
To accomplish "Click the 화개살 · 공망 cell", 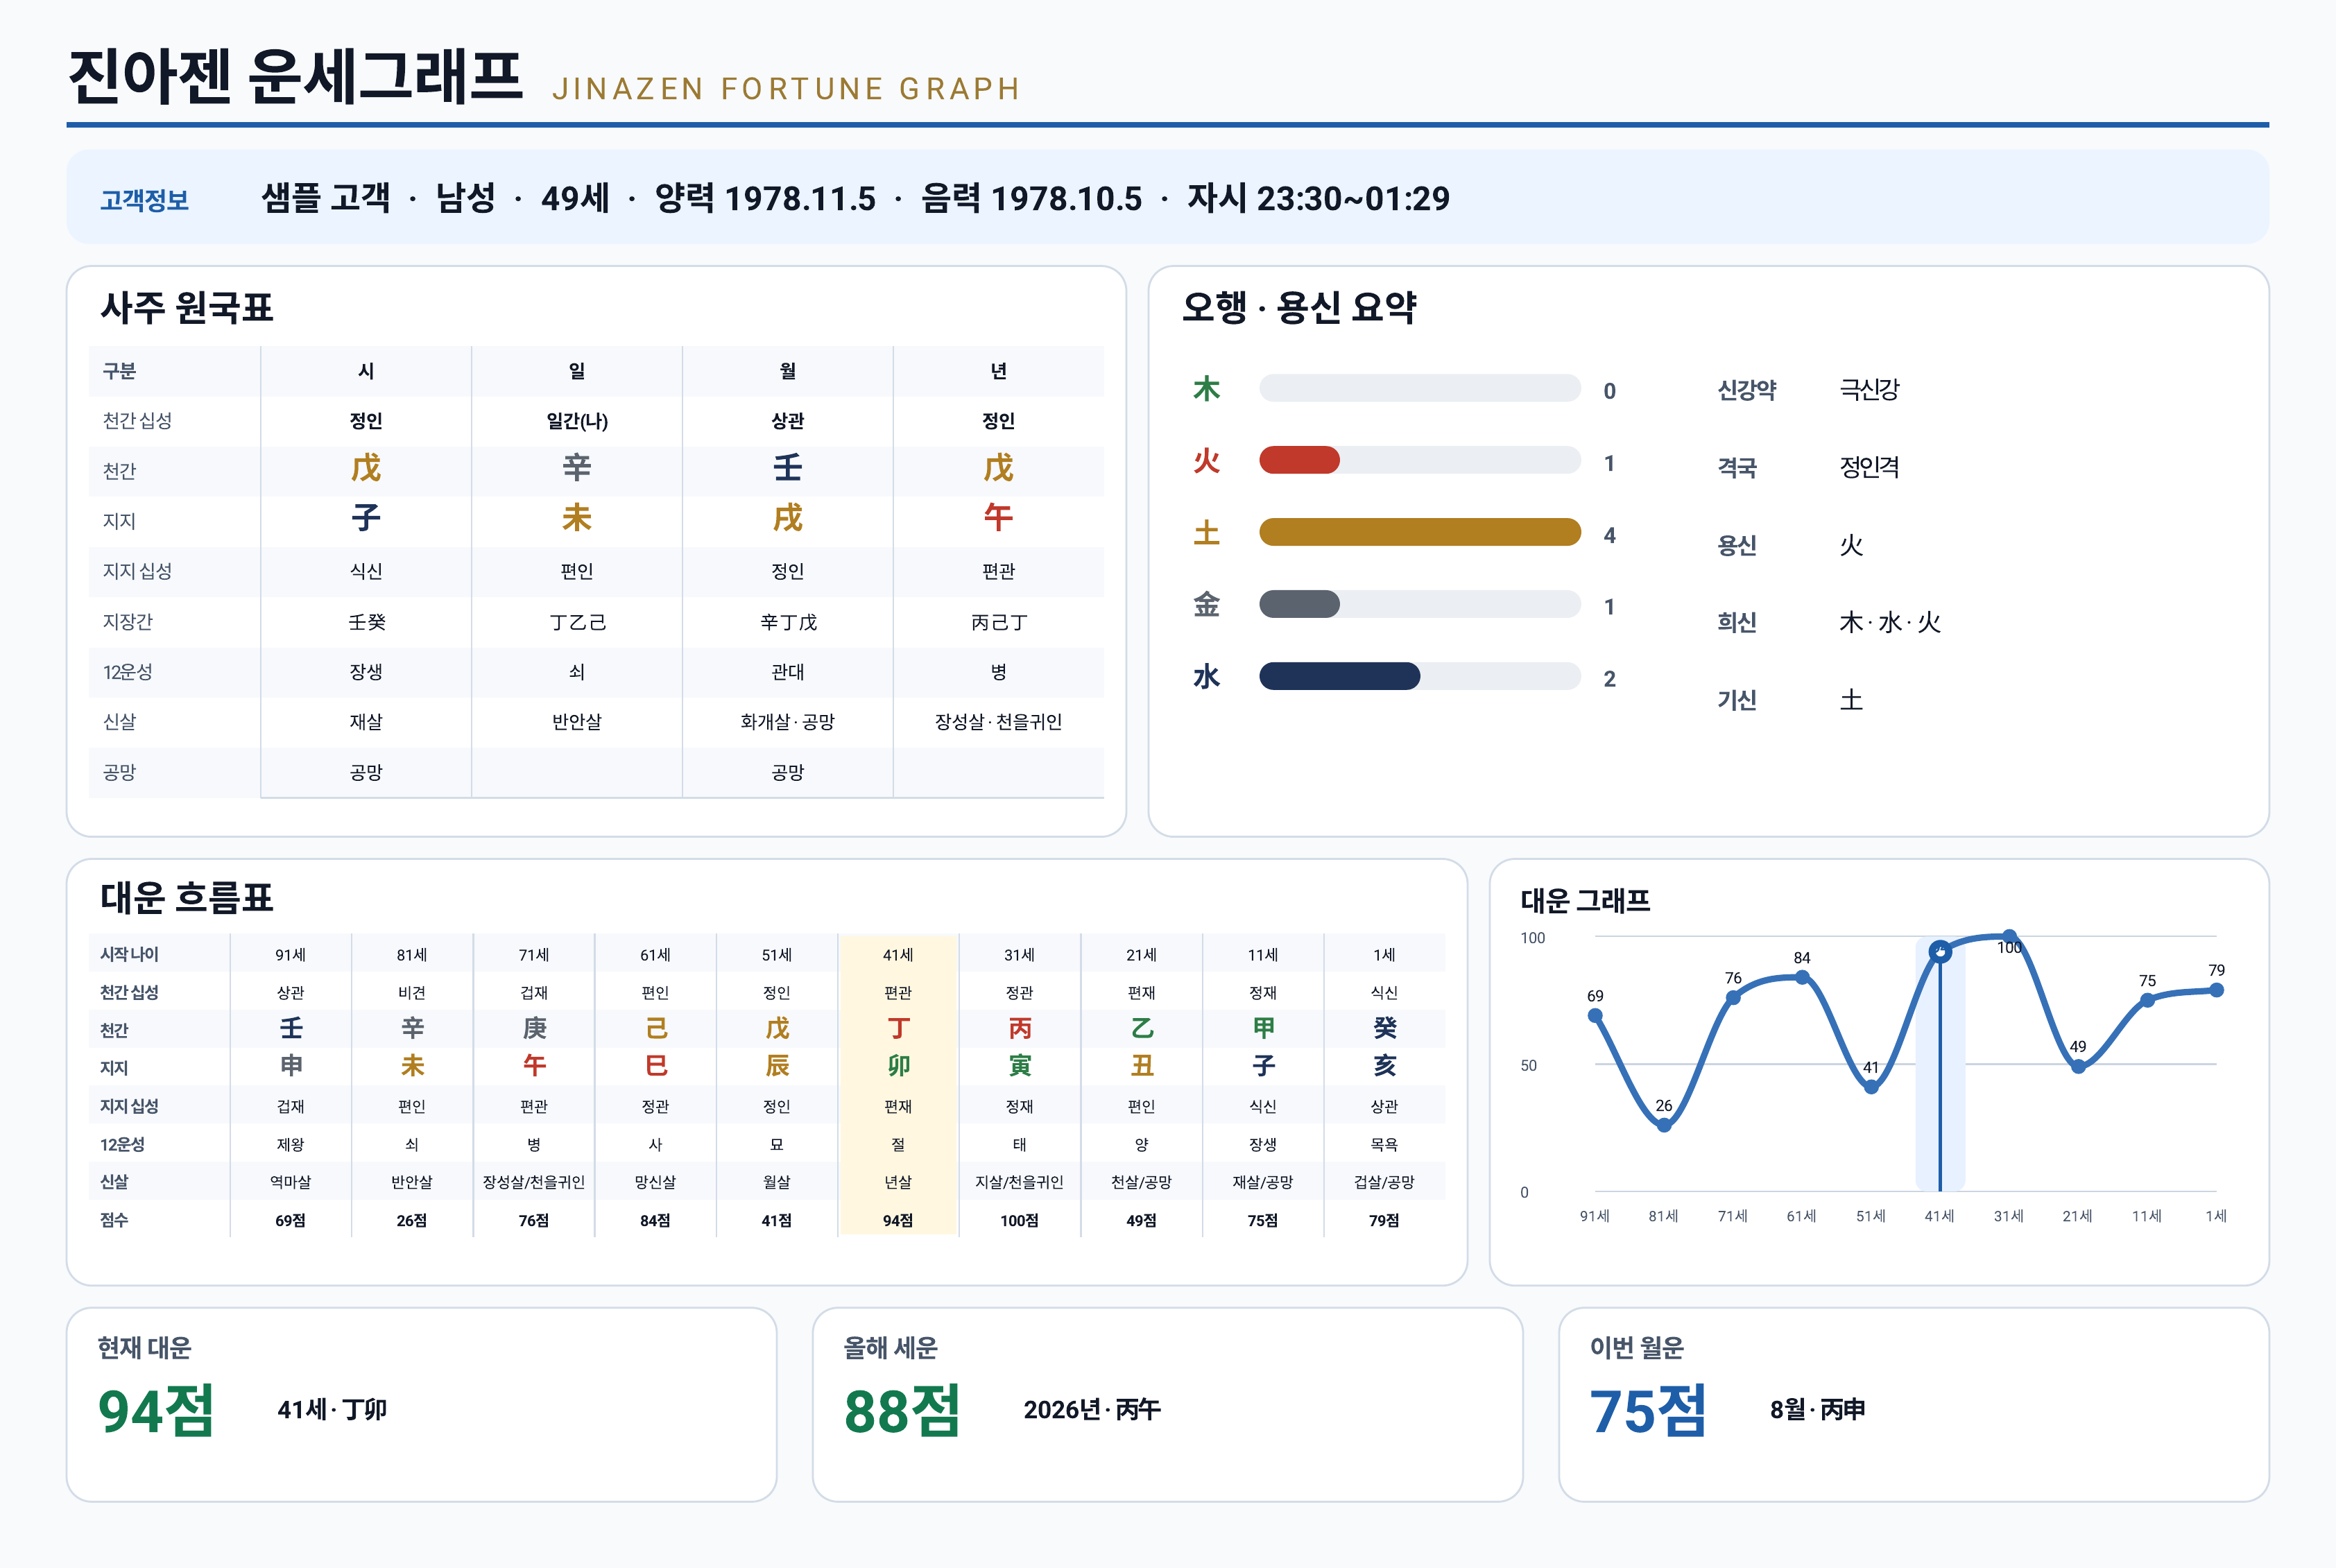I will click(788, 722).
